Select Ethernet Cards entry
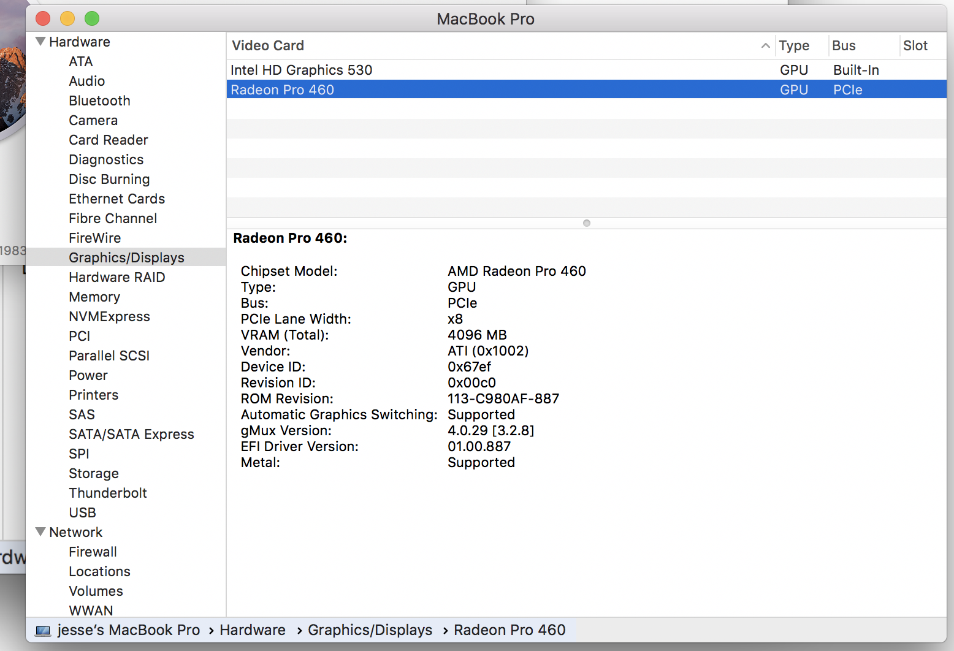The height and width of the screenshot is (651, 954). click(117, 199)
